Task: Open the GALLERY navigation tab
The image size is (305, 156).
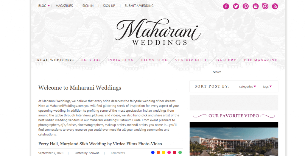Action: [226, 60]
